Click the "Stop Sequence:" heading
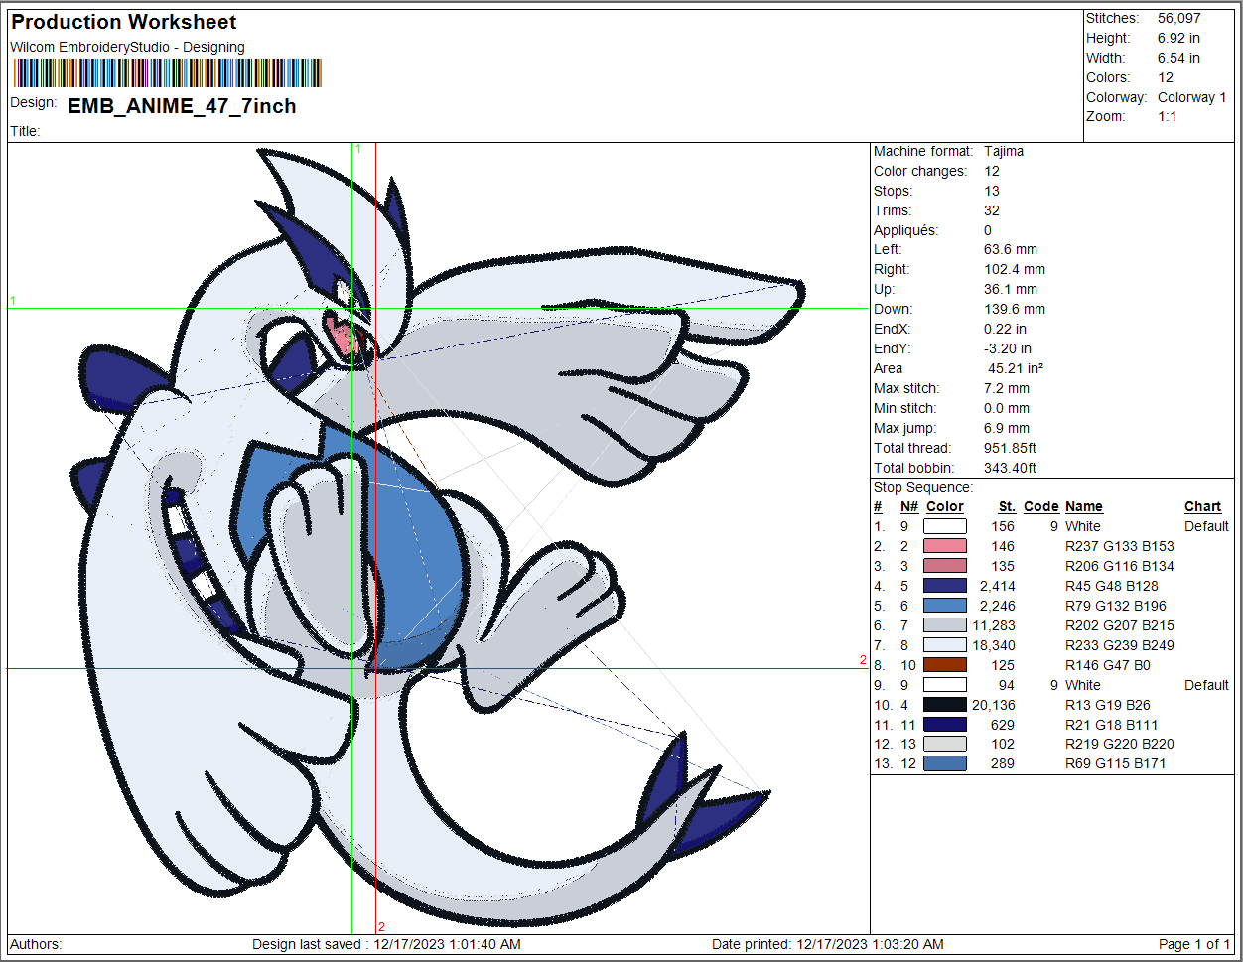Image resolution: width=1243 pixels, height=962 pixels. [x=922, y=487]
